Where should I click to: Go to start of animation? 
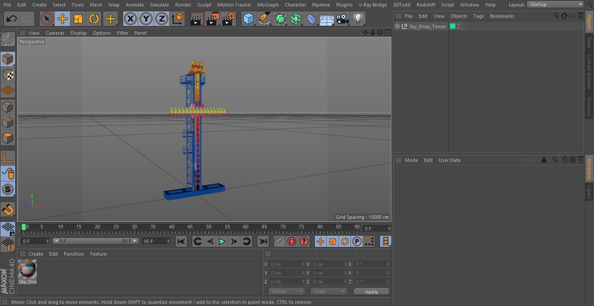(x=181, y=241)
